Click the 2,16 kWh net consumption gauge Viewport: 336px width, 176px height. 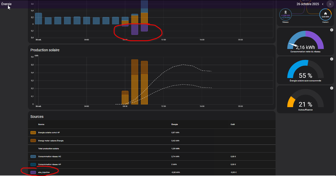306,42
